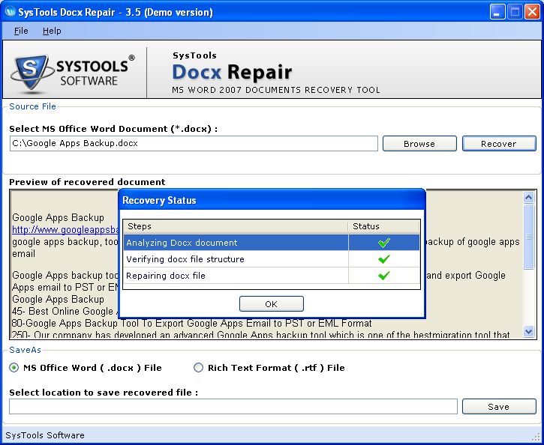Click the save location input field

tap(233, 406)
